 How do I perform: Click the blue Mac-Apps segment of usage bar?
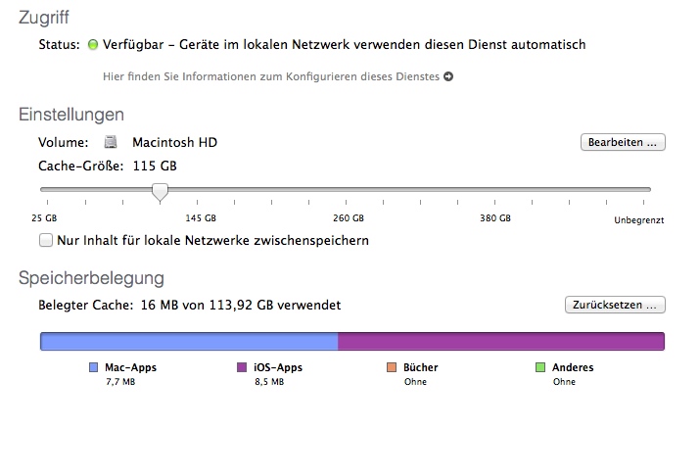pyautogui.click(x=188, y=342)
